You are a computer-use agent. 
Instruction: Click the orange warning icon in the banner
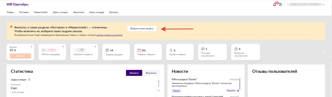(11, 27)
